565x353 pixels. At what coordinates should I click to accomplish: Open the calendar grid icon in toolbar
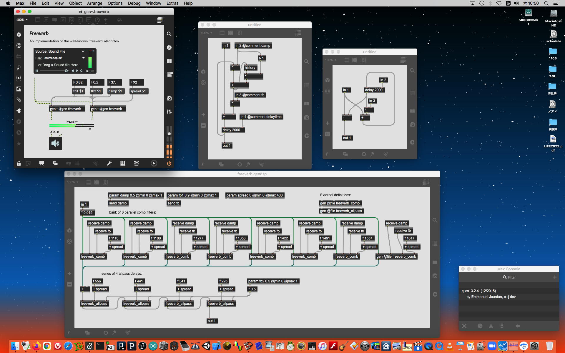[160, 20]
